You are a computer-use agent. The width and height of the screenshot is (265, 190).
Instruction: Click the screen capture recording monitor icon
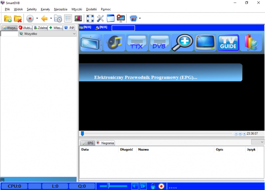point(121,19)
